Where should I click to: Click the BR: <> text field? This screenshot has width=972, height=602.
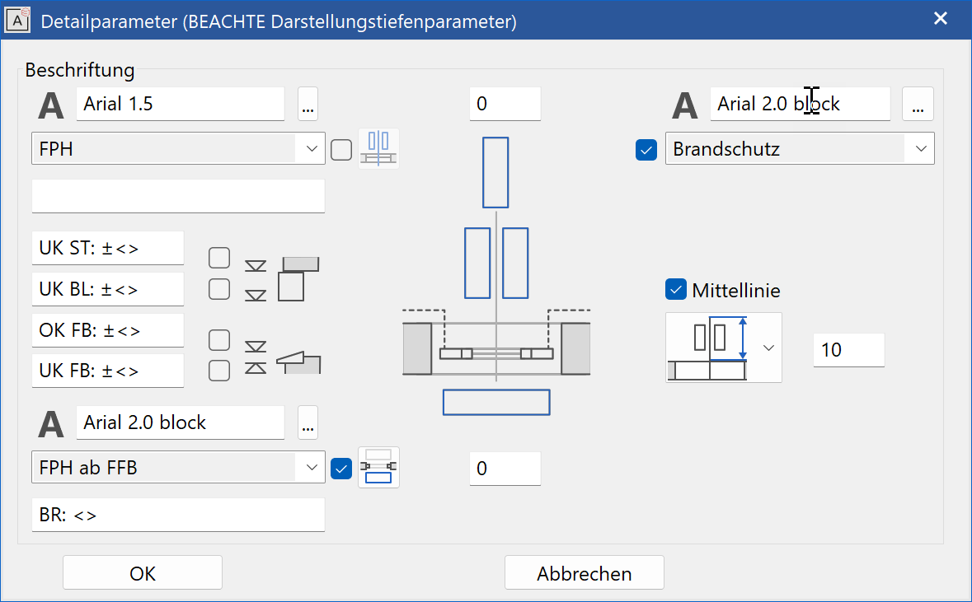179,516
